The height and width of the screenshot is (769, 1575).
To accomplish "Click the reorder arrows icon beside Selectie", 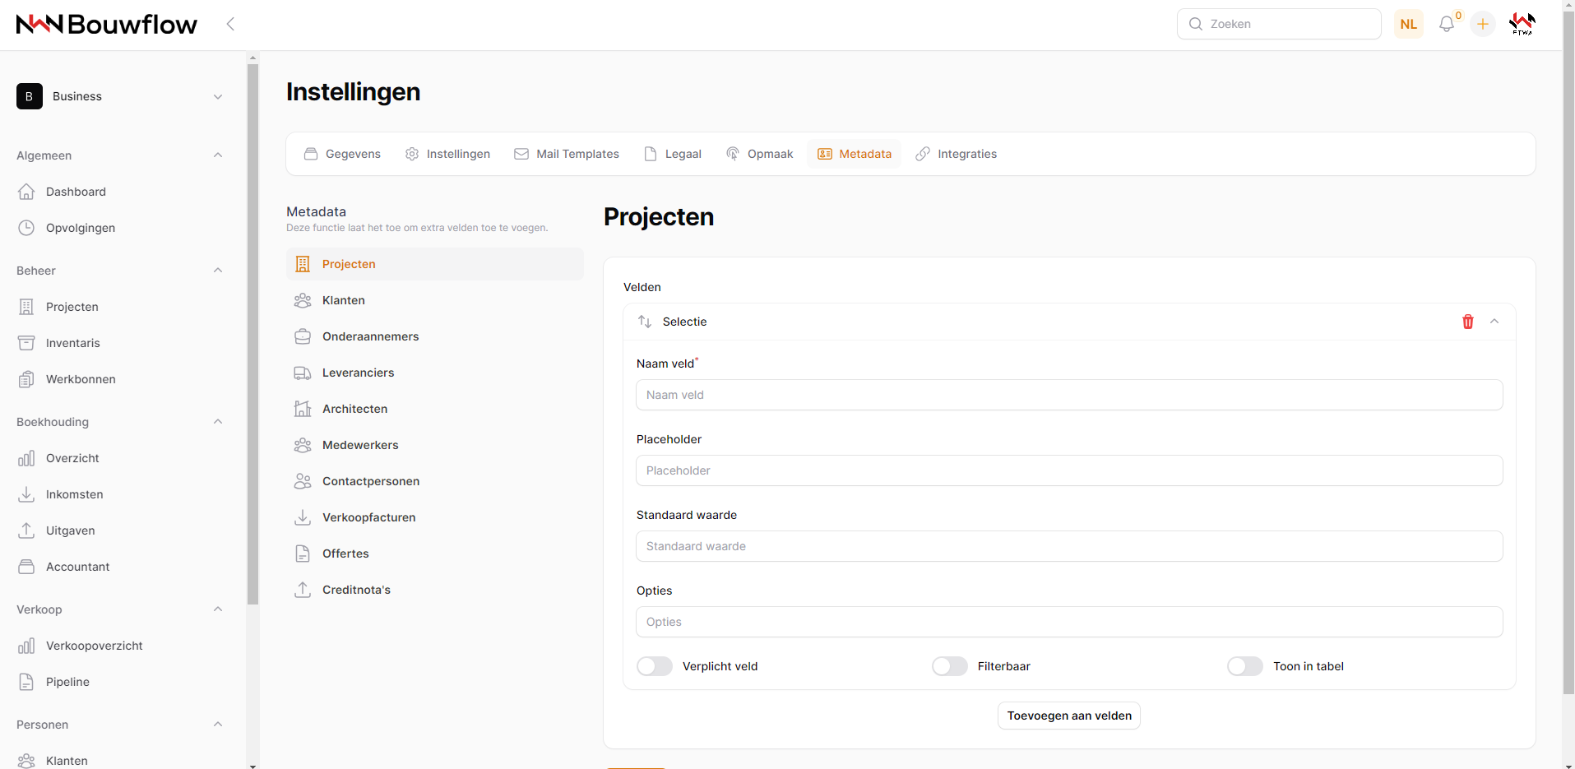I will click(x=645, y=322).
